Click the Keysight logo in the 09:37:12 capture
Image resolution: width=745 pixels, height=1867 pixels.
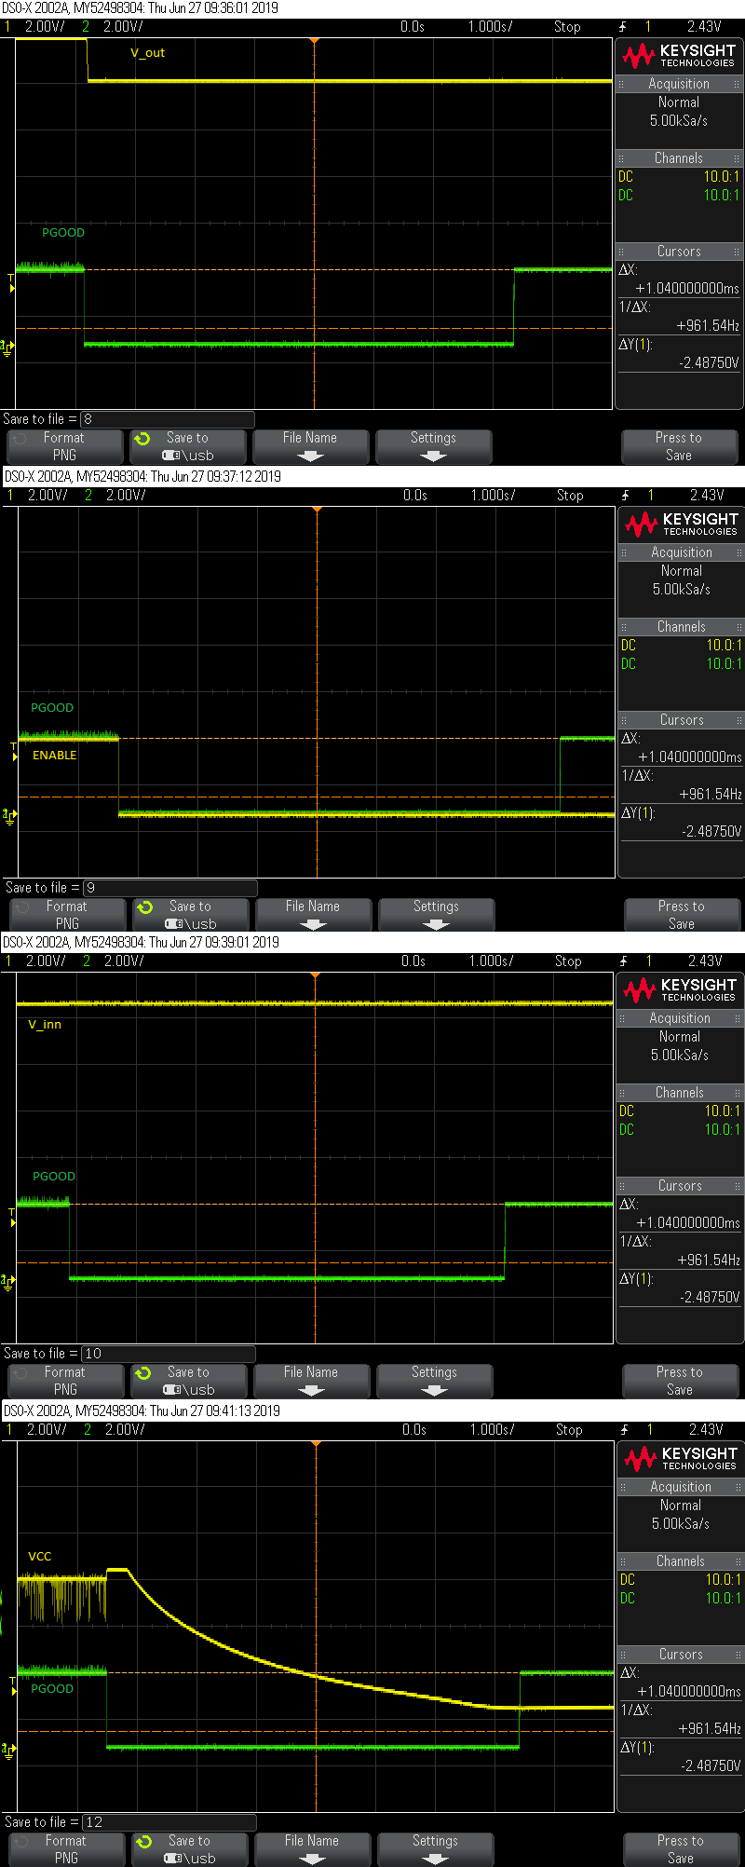coord(682,525)
